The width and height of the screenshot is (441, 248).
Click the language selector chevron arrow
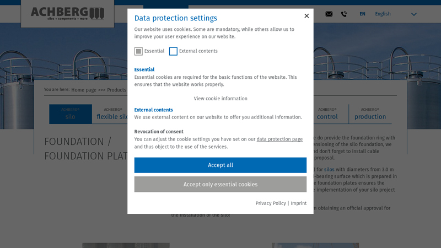(x=414, y=15)
